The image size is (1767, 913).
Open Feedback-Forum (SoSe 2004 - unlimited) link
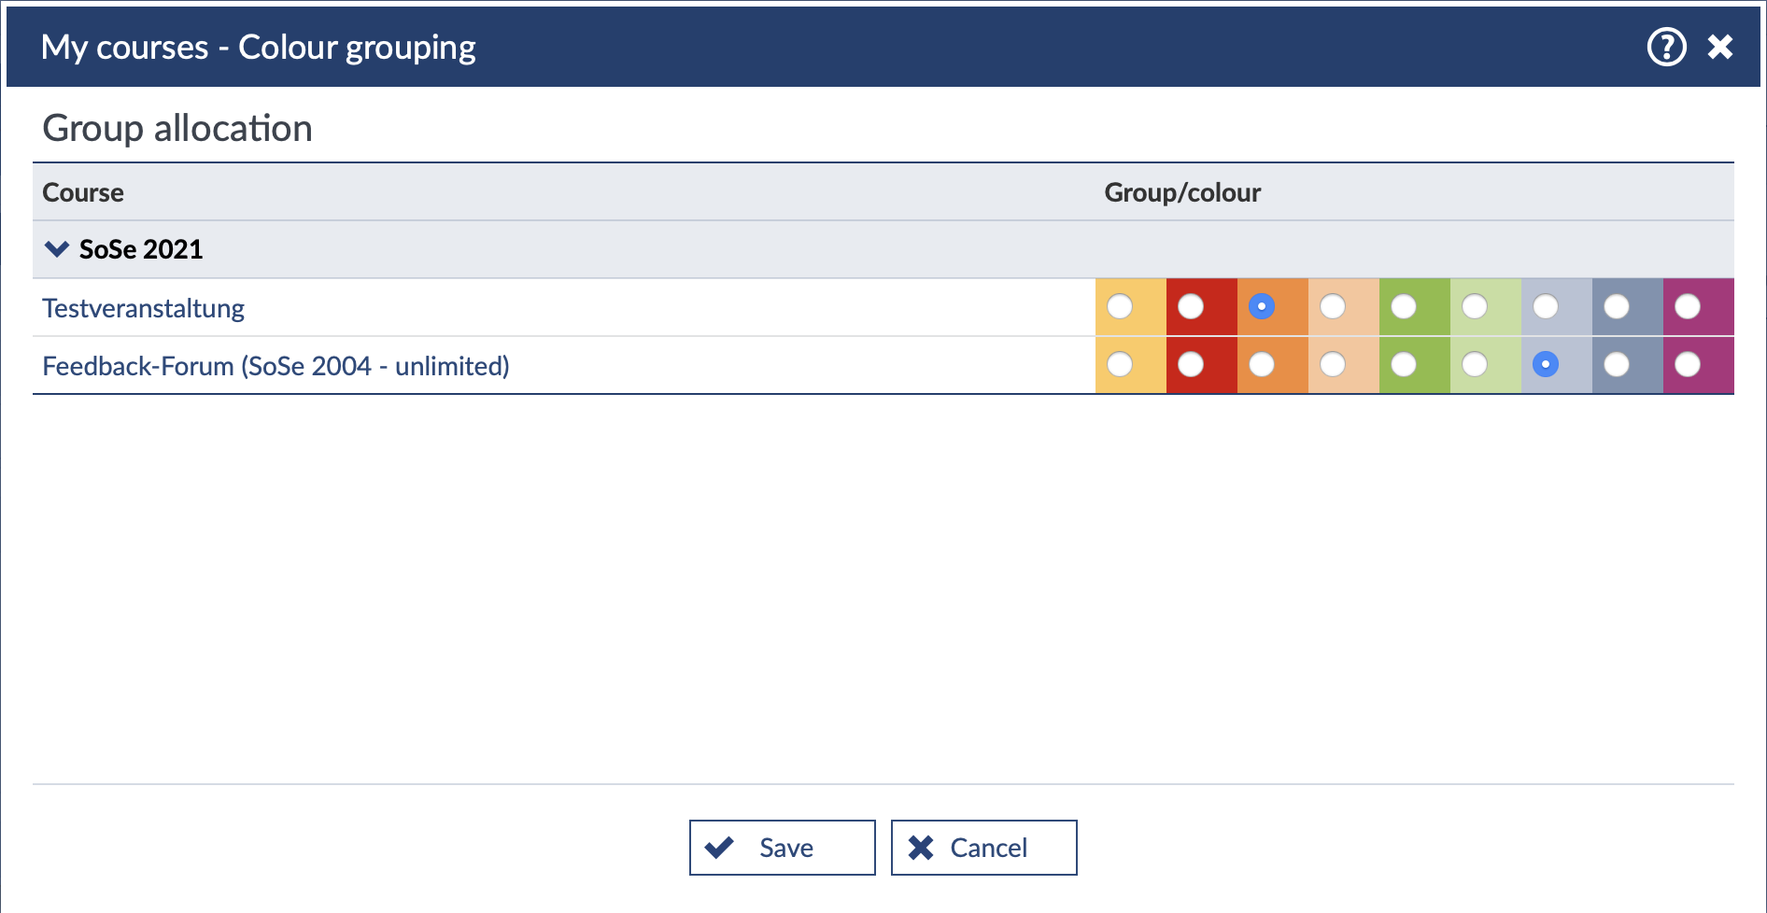coord(276,366)
